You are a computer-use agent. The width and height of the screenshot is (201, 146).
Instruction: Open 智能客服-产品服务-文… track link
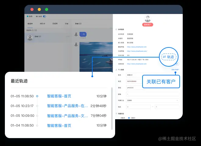67,116
